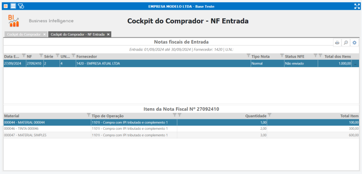
Task: Click the orange BI icon in the title bar
Action: pyautogui.click(x=6, y=6)
